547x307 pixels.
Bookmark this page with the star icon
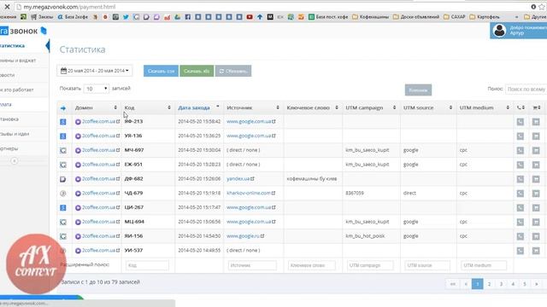[x=542, y=7]
